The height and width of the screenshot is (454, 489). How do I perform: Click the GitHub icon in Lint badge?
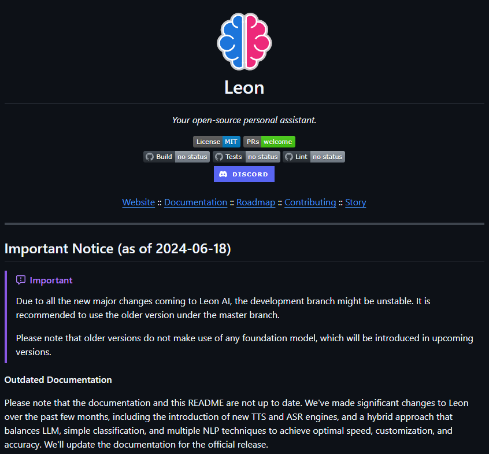288,157
